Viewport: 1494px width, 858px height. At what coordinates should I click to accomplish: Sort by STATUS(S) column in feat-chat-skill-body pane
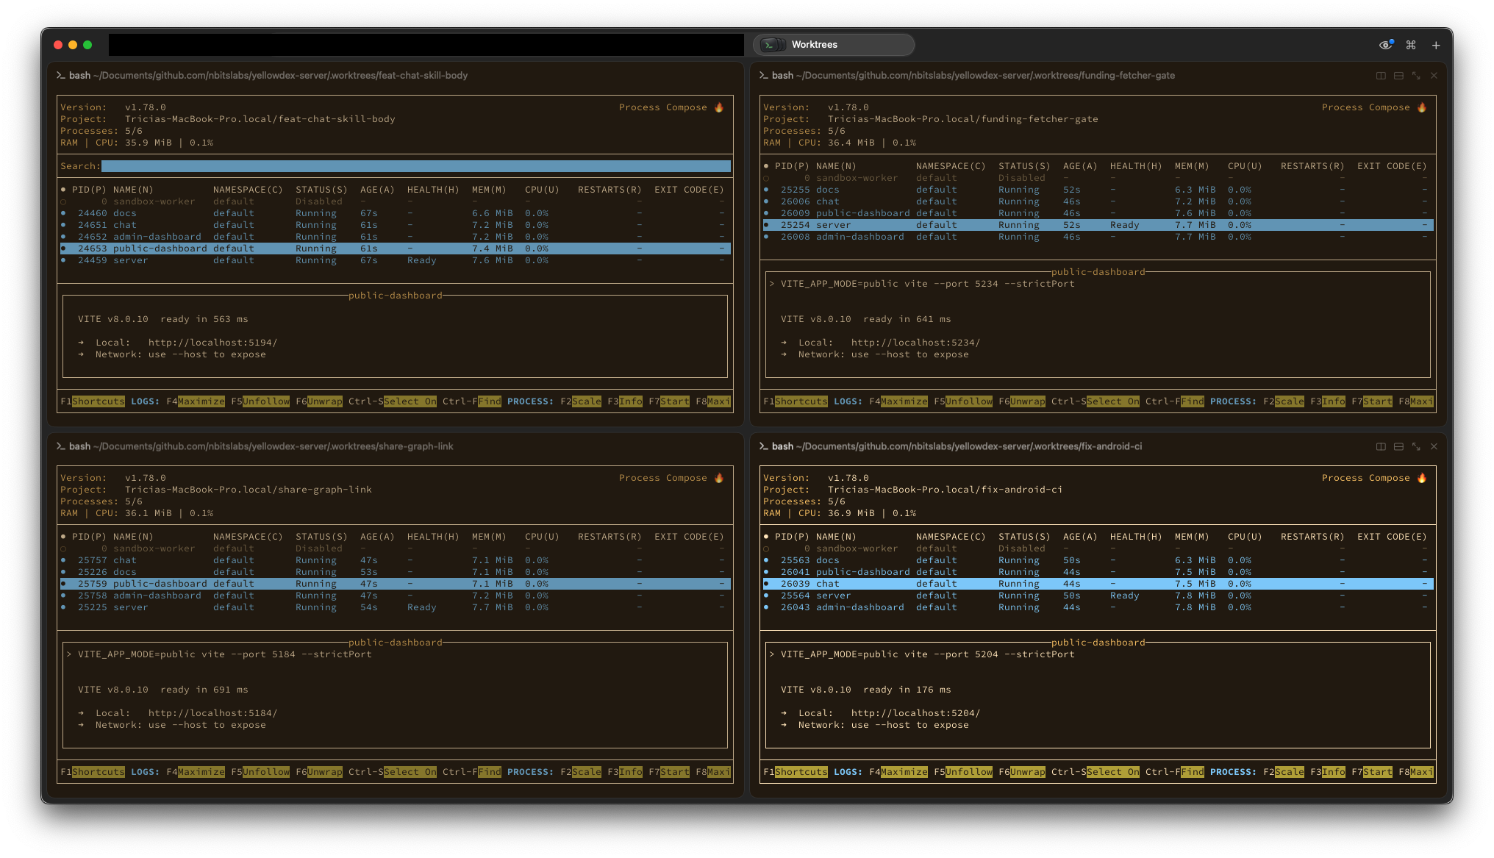tap(321, 190)
